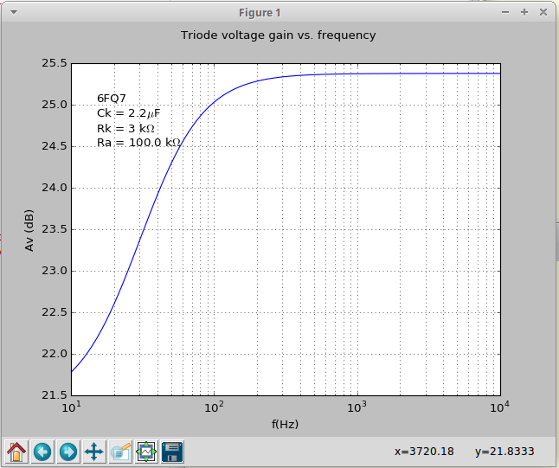Click the 24.0 y-axis tick label
559x468 pixels.
(55, 188)
